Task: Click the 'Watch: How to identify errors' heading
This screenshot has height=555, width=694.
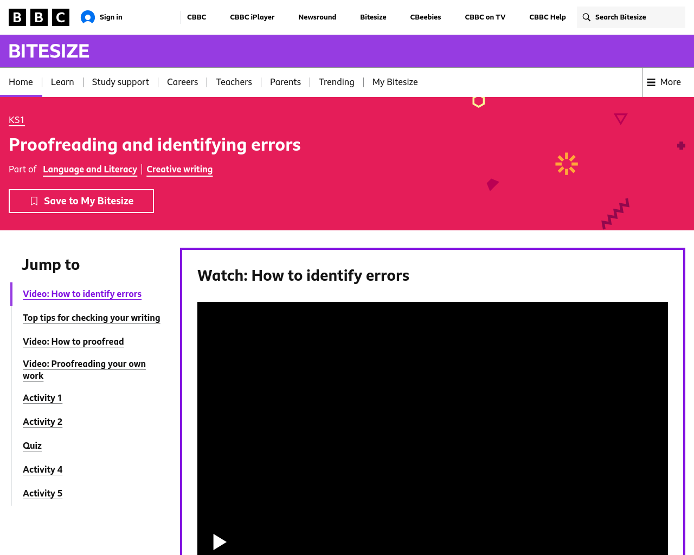Action: [303, 276]
